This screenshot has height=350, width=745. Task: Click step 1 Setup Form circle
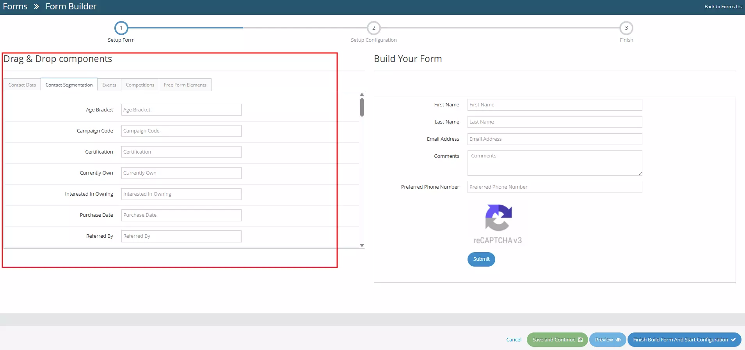pos(121,28)
